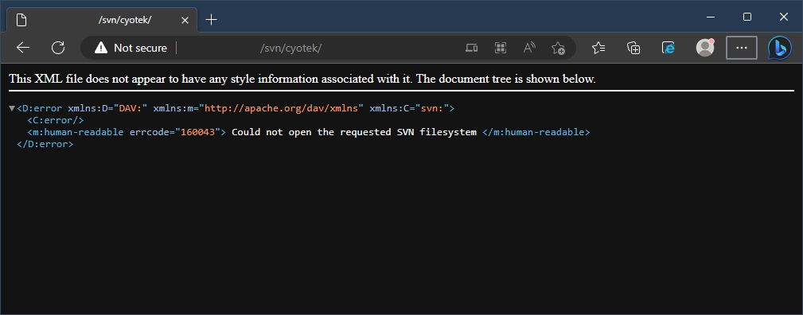Click the text "Could not open the requested SVN filesystem"
Viewport: 803px width, 315px height.
click(354, 132)
